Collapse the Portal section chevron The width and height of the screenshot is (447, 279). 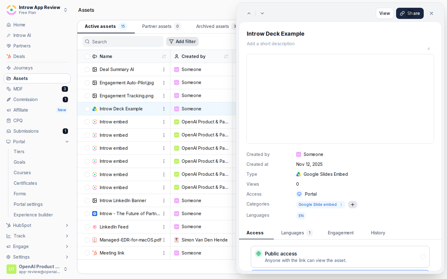coord(67,142)
